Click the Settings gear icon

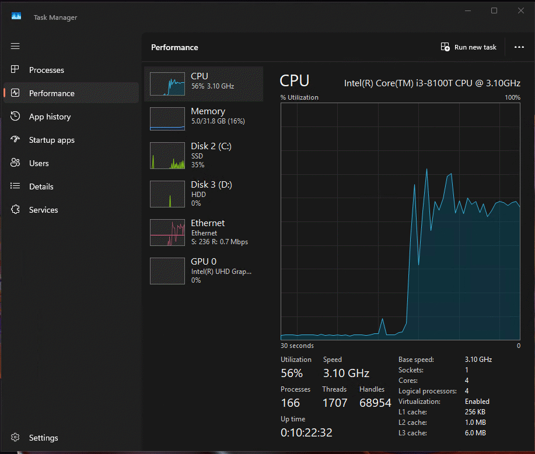16,438
